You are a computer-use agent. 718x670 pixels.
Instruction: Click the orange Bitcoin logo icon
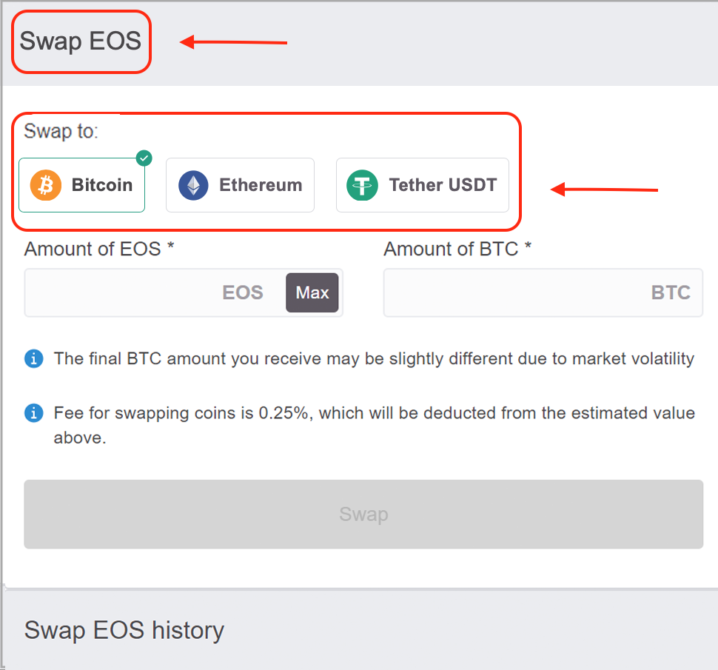pos(46,185)
